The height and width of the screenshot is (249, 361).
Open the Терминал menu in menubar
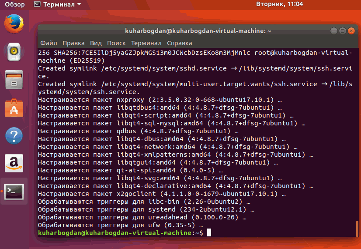pos(146,43)
